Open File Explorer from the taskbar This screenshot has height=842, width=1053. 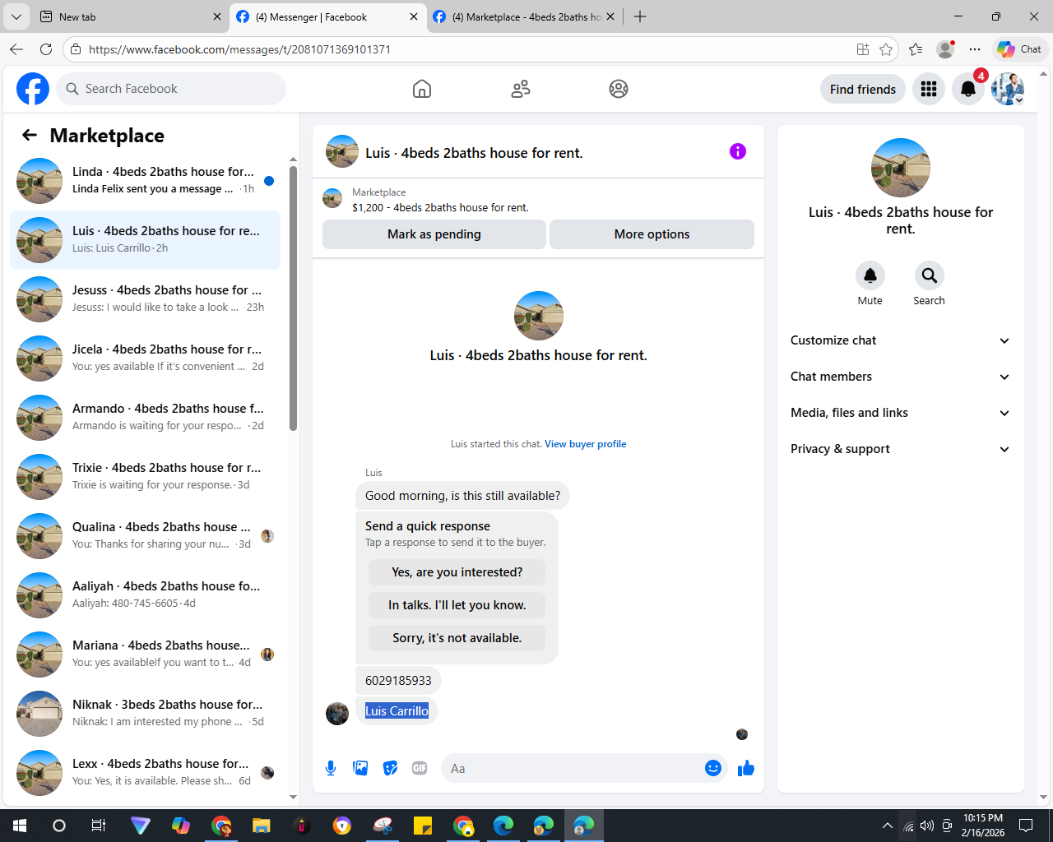tap(262, 826)
